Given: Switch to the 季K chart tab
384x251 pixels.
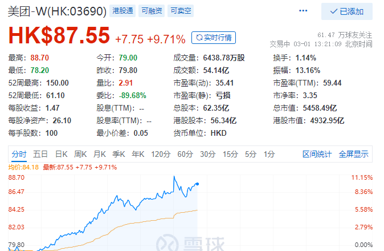Looking at the screenshot, I should pyautogui.click(x=119, y=154).
